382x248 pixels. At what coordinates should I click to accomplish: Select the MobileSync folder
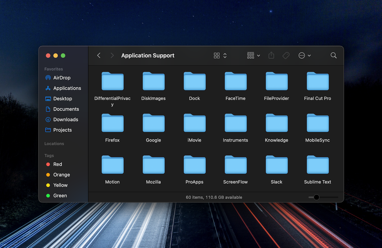[x=317, y=123]
